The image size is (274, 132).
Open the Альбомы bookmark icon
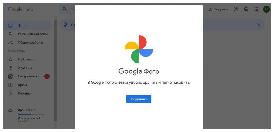[10, 68]
